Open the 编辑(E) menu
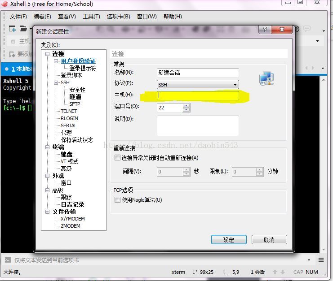The height and width of the screenshot is (281, 333). [x=42, y=17]
